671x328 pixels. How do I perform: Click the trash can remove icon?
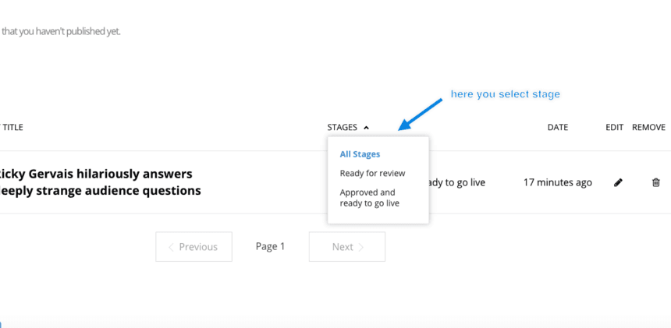[x=655, y=182]
